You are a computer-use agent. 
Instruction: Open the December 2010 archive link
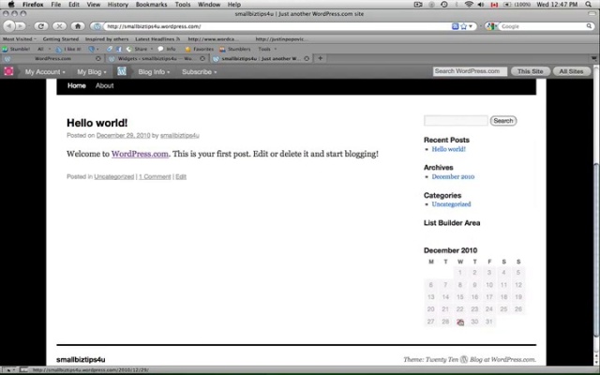coord(453,177)
